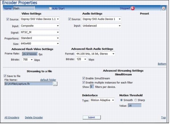Jump to Bottom link
This screenshot has height=128, width=195.
[x=162, y=64]
